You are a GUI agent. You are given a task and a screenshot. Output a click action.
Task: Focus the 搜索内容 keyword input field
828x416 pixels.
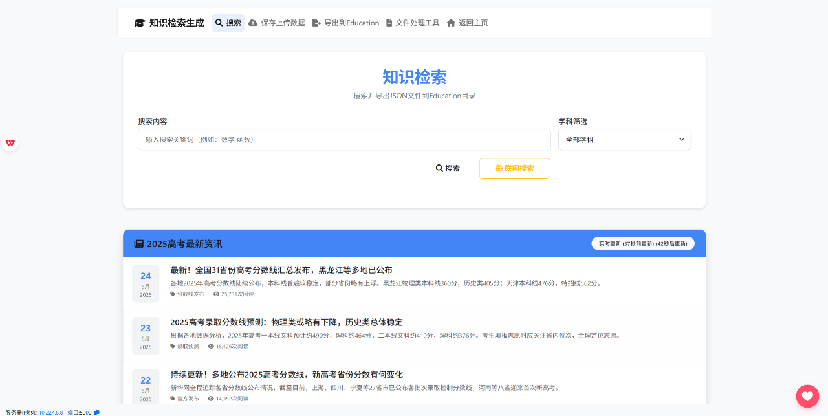[344, 140]
